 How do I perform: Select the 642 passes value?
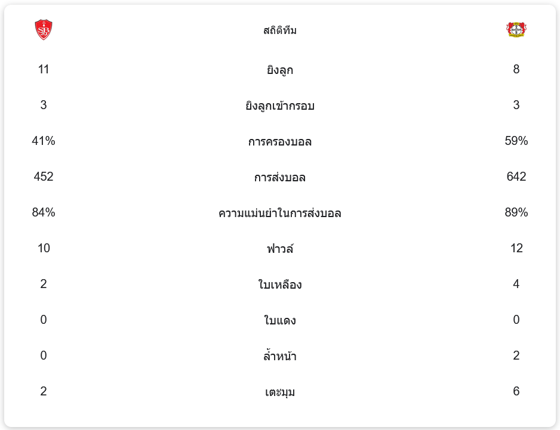(x=516, y=177)
